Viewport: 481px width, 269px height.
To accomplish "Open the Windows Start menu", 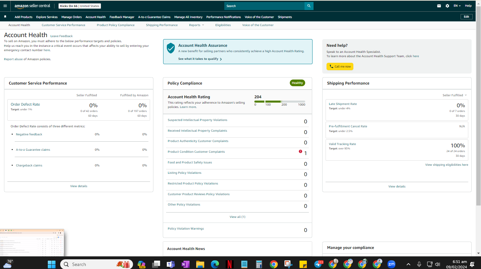I will pos(51,264).
